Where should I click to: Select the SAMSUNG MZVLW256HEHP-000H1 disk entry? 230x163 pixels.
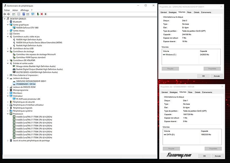pos(31,81)
